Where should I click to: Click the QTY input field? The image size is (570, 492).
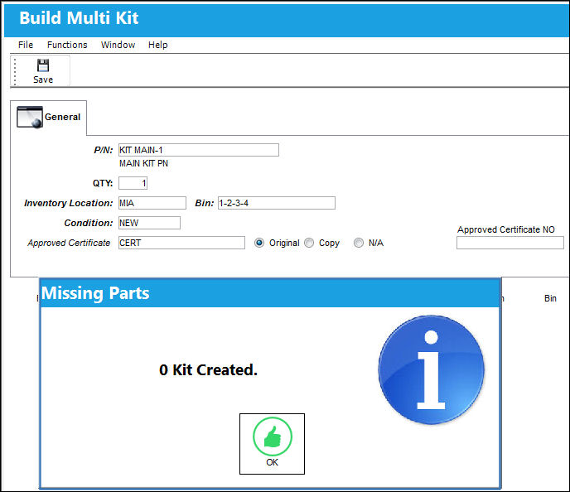pos(133,183)
